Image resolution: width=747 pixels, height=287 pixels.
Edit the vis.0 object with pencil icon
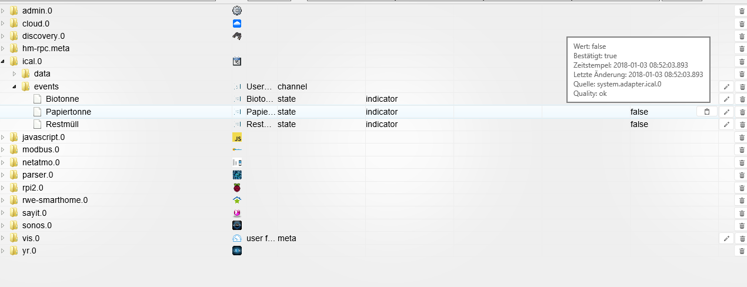pyautogui.click(x=726, y=238)
